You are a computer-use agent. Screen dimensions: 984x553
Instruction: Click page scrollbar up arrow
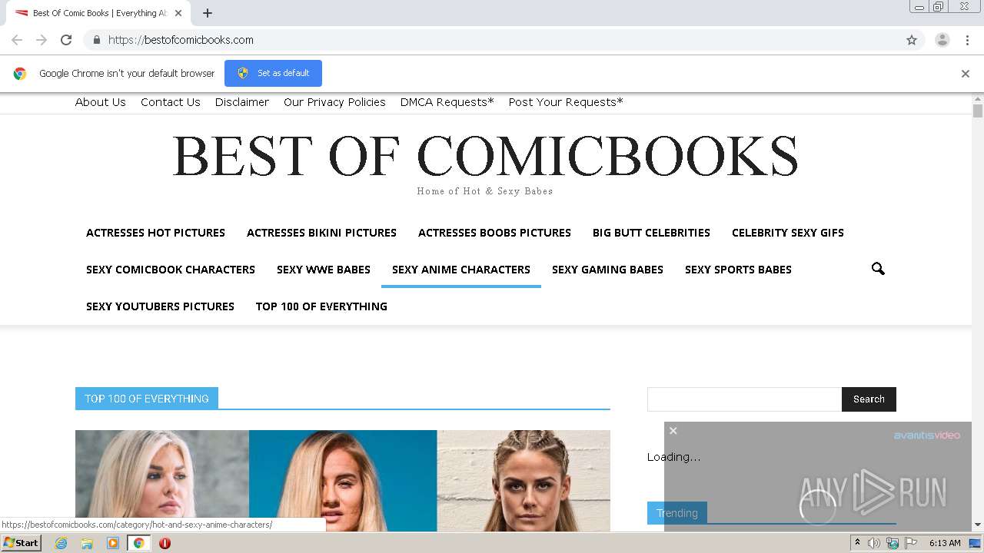click(x=978, y=99)
